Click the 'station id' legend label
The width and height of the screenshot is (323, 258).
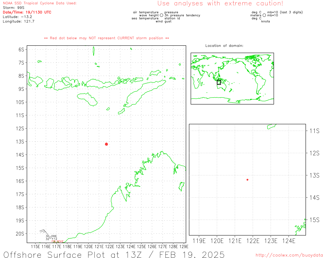[172, 18]
